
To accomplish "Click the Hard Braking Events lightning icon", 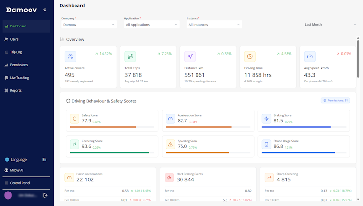I will [169, 178].
